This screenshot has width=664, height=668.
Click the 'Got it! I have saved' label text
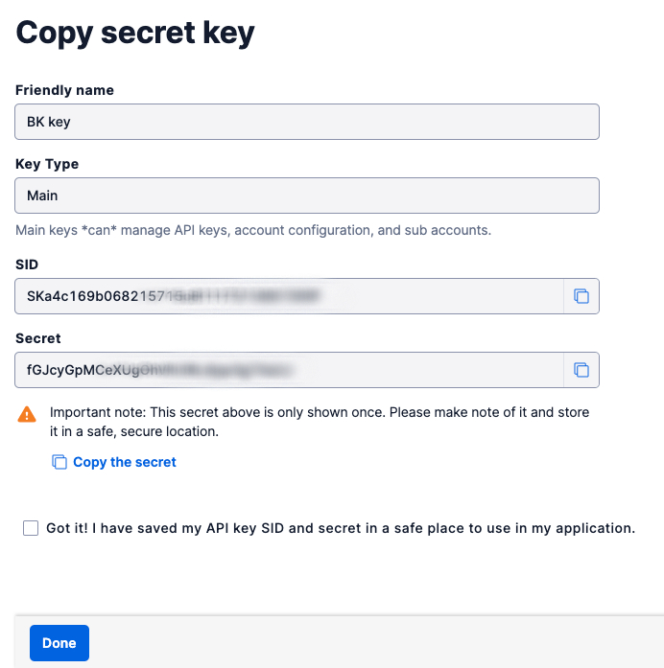click(341, 528)
